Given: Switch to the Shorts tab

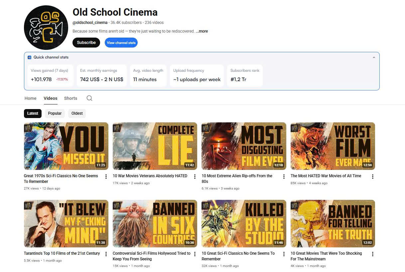Looking at the screenshot, I should pyautogui.click(x=70, y=98).
